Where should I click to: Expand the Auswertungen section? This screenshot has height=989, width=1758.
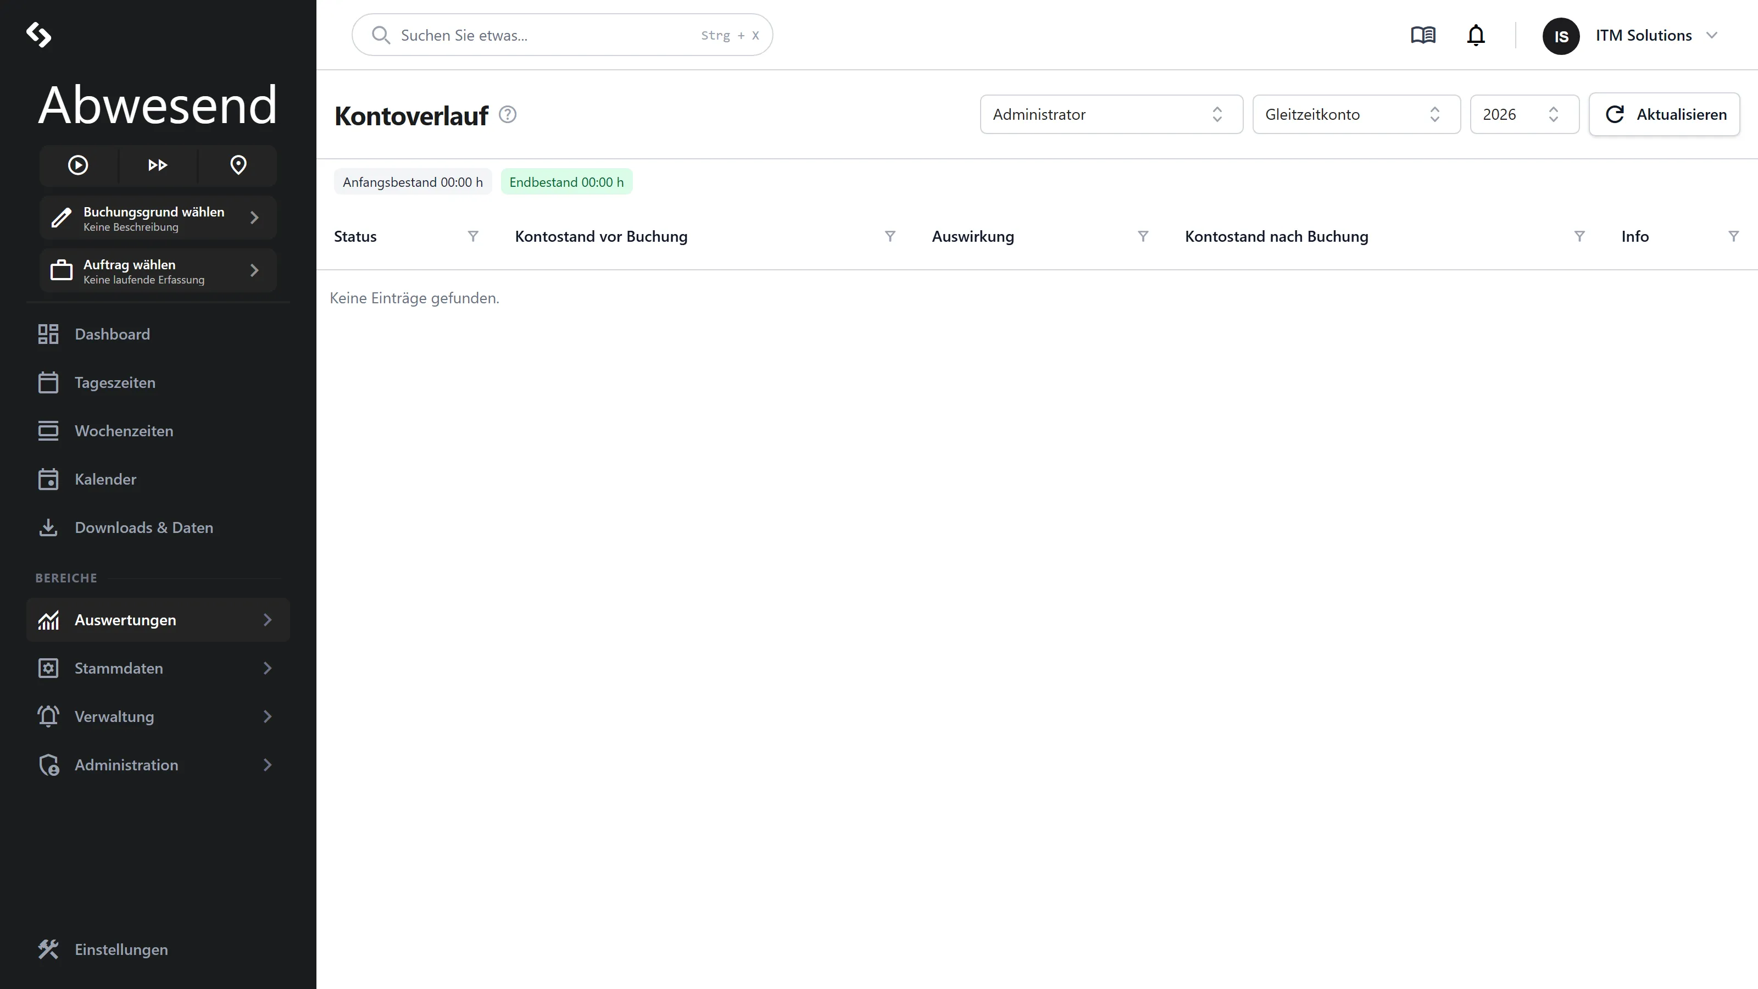tap(158, 620)
